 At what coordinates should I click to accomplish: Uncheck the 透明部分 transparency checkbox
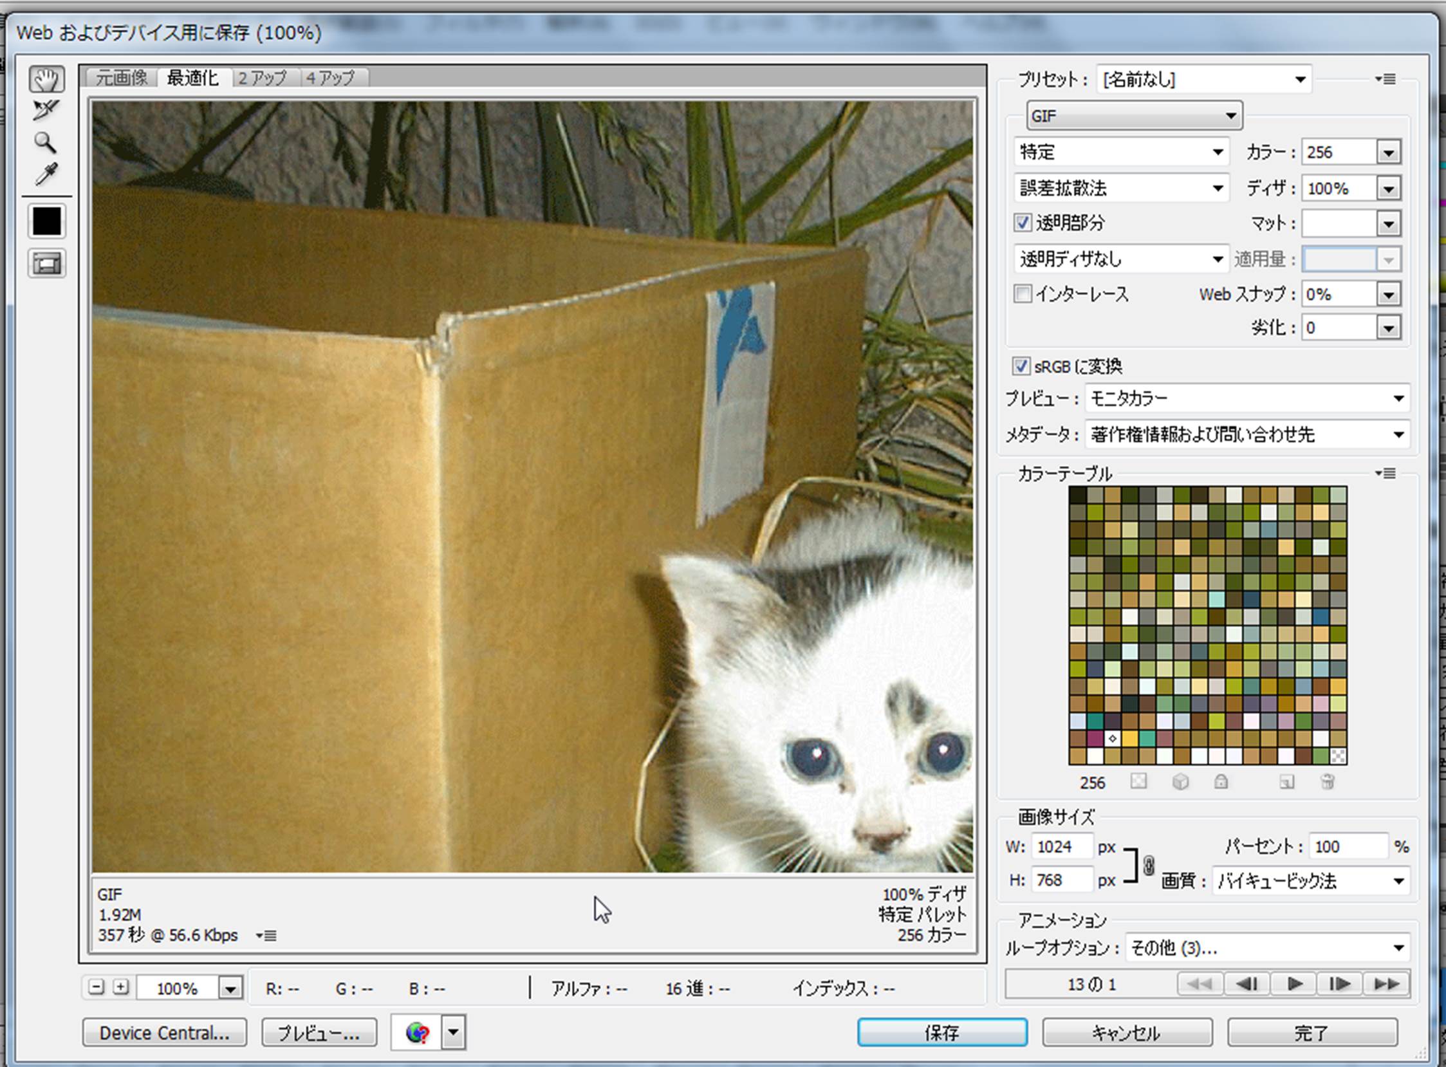click(x=1023, y=223)
